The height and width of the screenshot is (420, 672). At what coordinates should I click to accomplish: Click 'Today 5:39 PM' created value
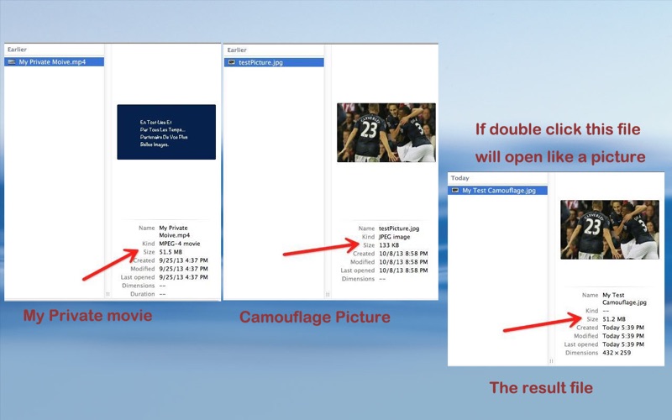tap(623, 328)
